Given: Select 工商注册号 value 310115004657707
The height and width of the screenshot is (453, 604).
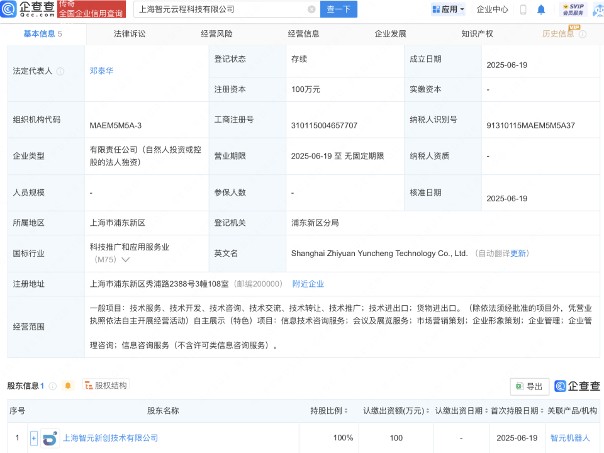Looking at the screenshot, I should pos(325,126).
